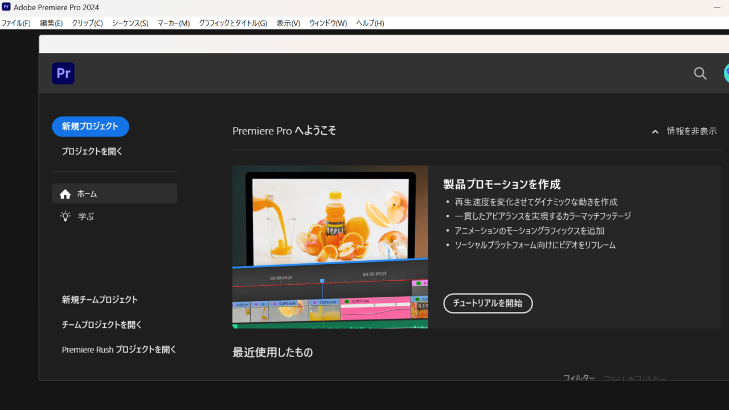Viewport: 729px width, 410px height.
Task: Select the ホーム home icon
Action: (65, 194)
